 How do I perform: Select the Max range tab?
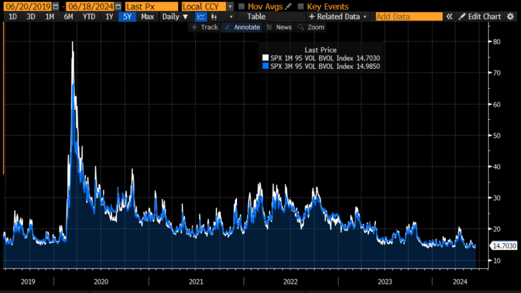pyautogui.click(x=147, y=16)
